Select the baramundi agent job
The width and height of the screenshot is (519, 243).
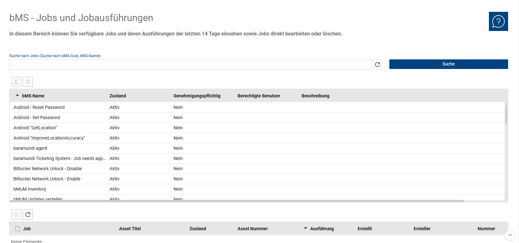(257, 148)
